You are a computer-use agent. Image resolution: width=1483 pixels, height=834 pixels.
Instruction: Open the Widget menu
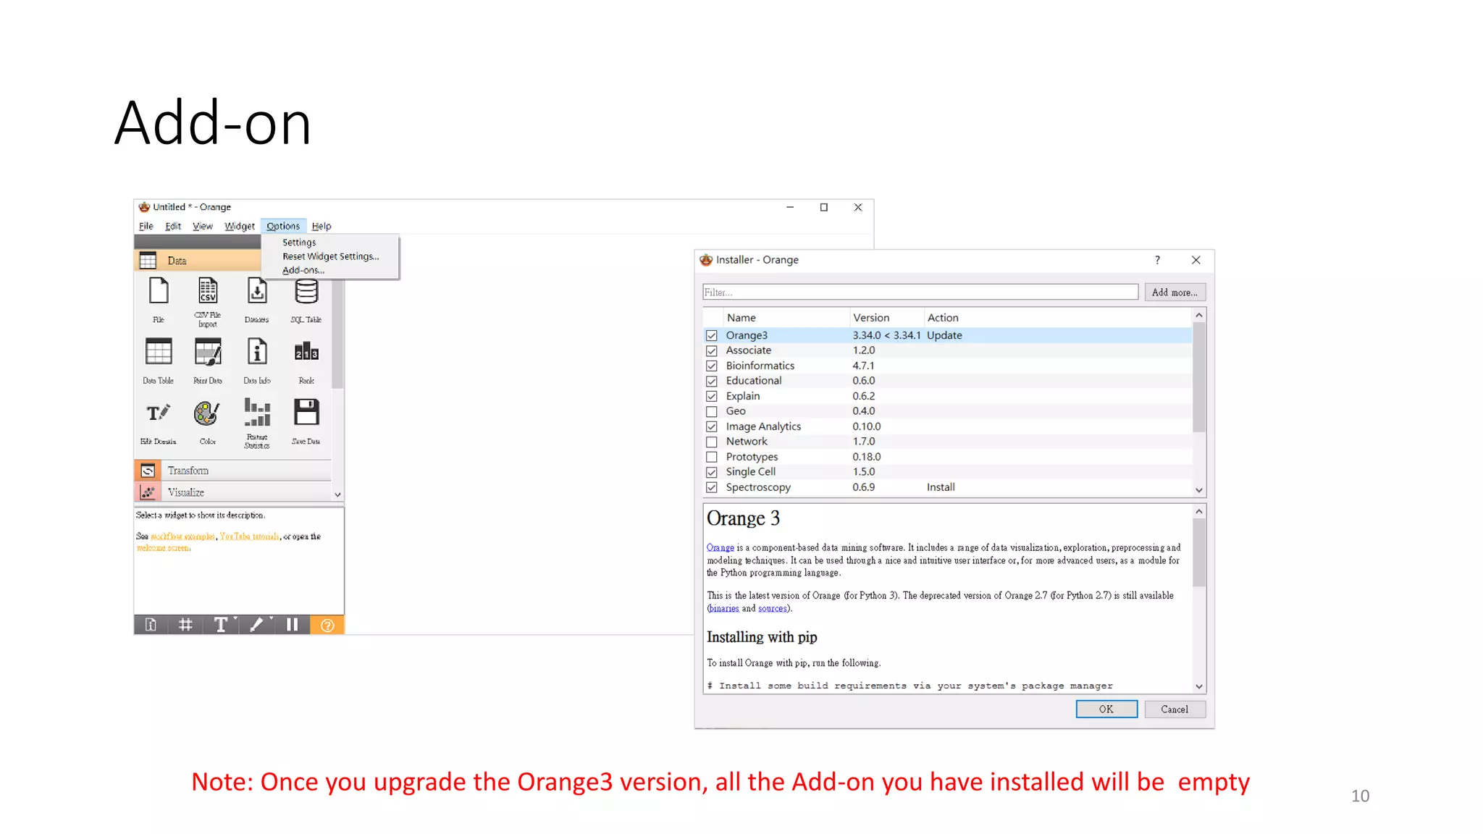pyautogui.click(x=239, y=226)
